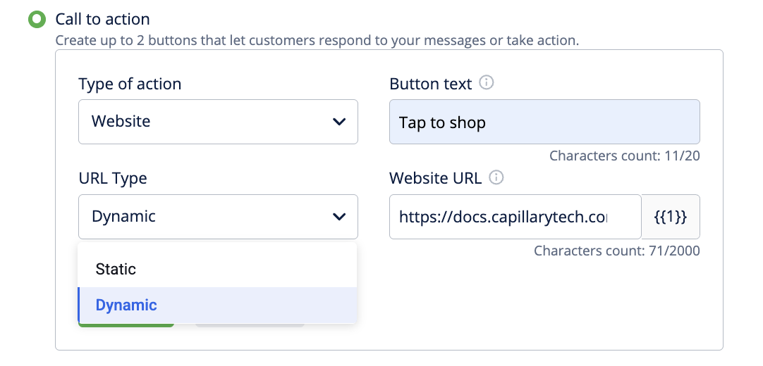Choose the highlighted Dynamic option in the list

[217, 305]
